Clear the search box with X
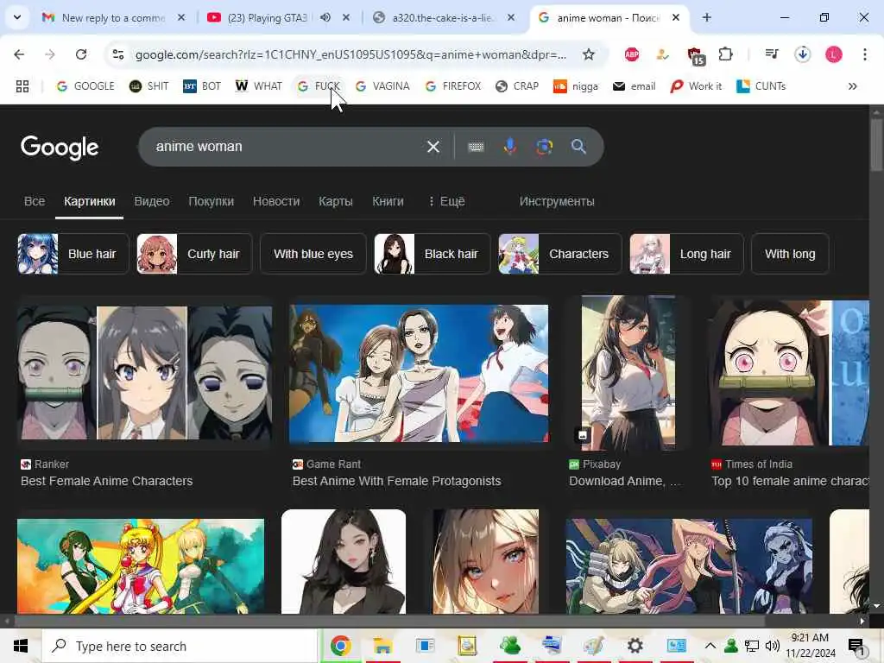 tap(433, 147)
